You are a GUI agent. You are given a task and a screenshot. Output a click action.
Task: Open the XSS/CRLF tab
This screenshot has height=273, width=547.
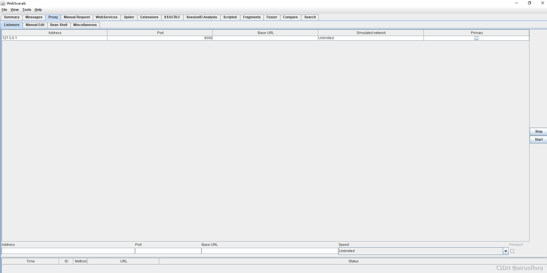172,17
